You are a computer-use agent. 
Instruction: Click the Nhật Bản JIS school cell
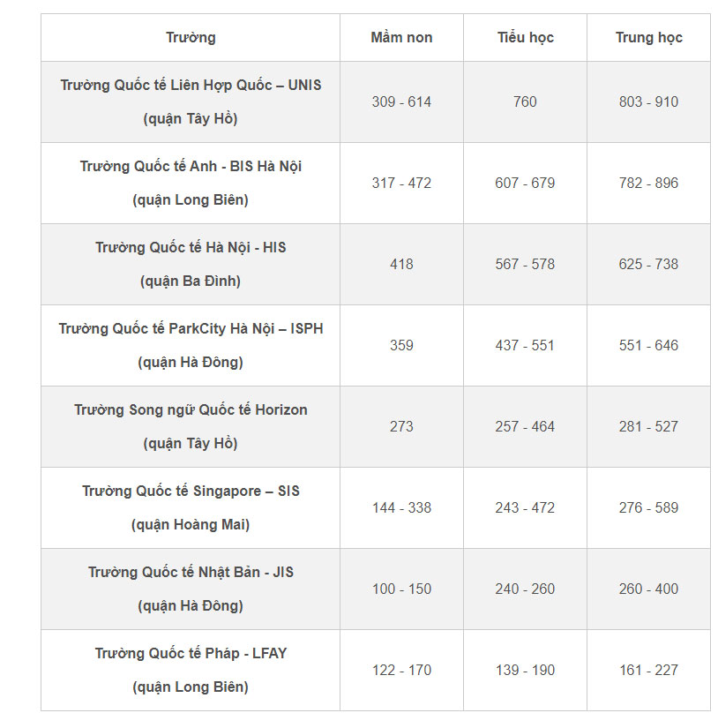point(191,589)
